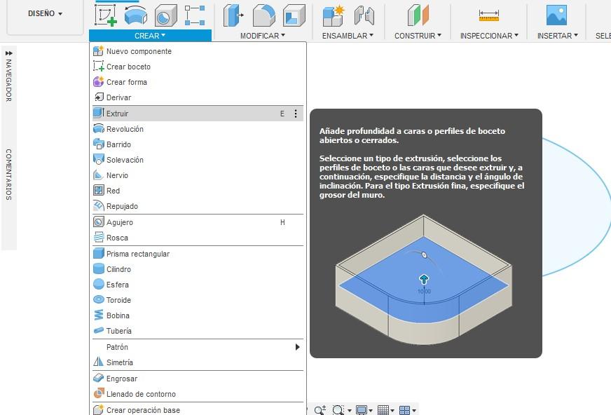Select Repujado from the menu
Viewport: 611px width, 415px height.
pyautogui.click(x=198, y=206)
